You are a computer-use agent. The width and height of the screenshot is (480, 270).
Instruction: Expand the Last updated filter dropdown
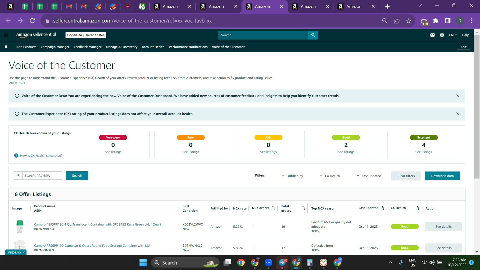[x=369, y=176]
